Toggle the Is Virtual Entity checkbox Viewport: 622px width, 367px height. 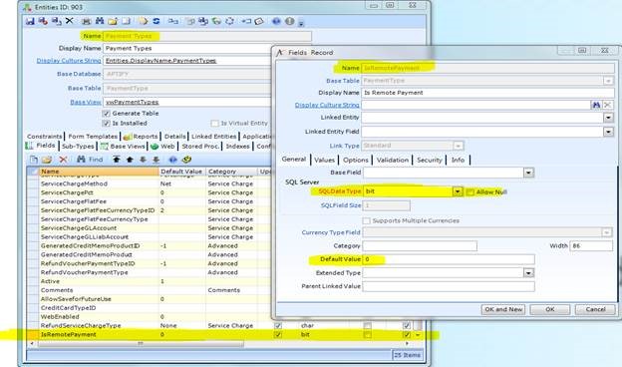(x=214, y=124)
